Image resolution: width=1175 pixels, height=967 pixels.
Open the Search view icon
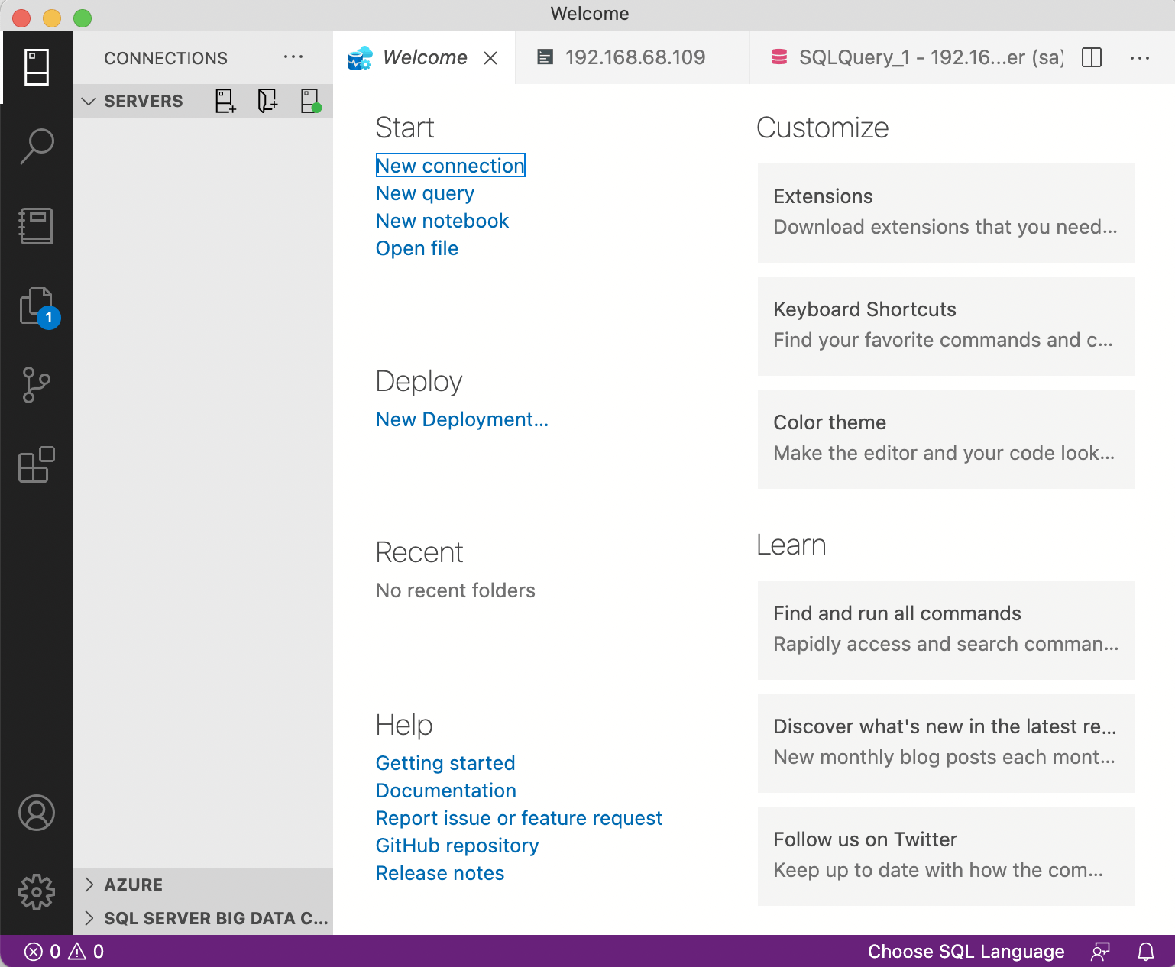[x=37, y=146]
